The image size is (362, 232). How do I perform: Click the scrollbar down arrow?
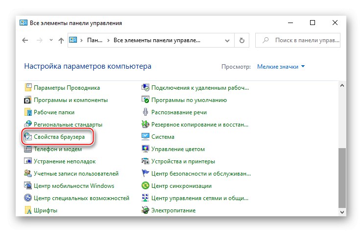342,212
